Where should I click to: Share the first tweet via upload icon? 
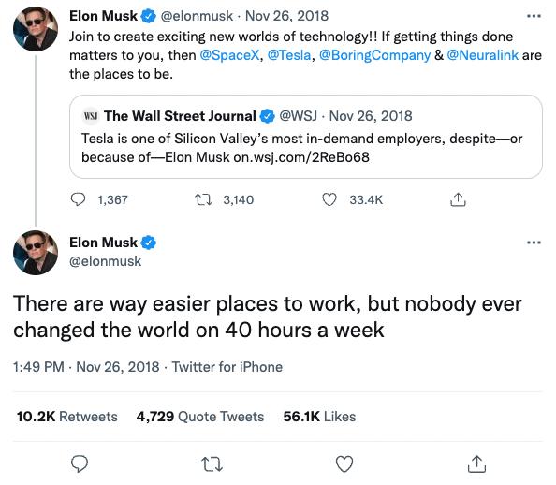pos(458,199)
